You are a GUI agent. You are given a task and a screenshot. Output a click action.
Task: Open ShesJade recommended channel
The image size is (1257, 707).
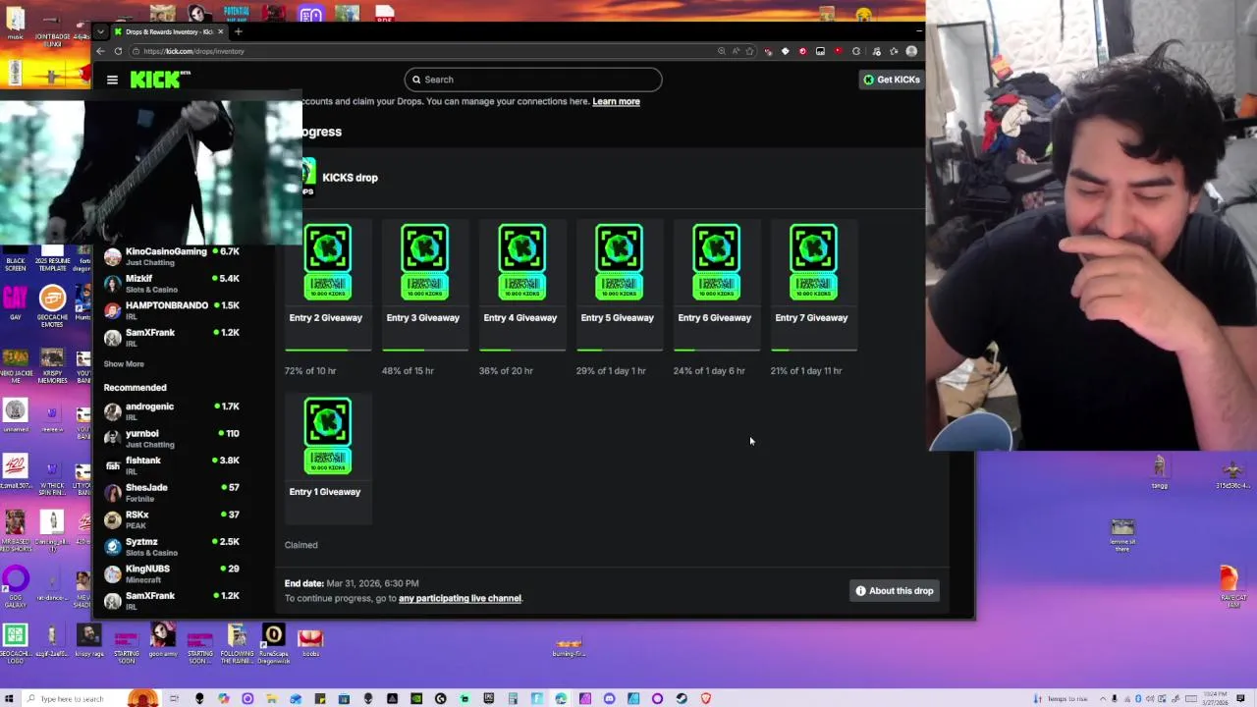pyautogui.click(x=172, y=492)
